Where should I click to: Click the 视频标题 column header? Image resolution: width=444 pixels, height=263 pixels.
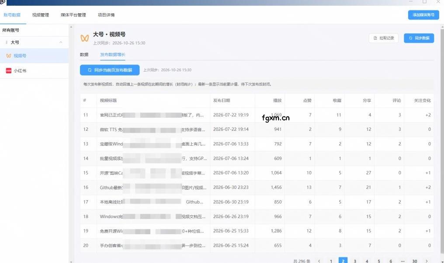point(108,100)
